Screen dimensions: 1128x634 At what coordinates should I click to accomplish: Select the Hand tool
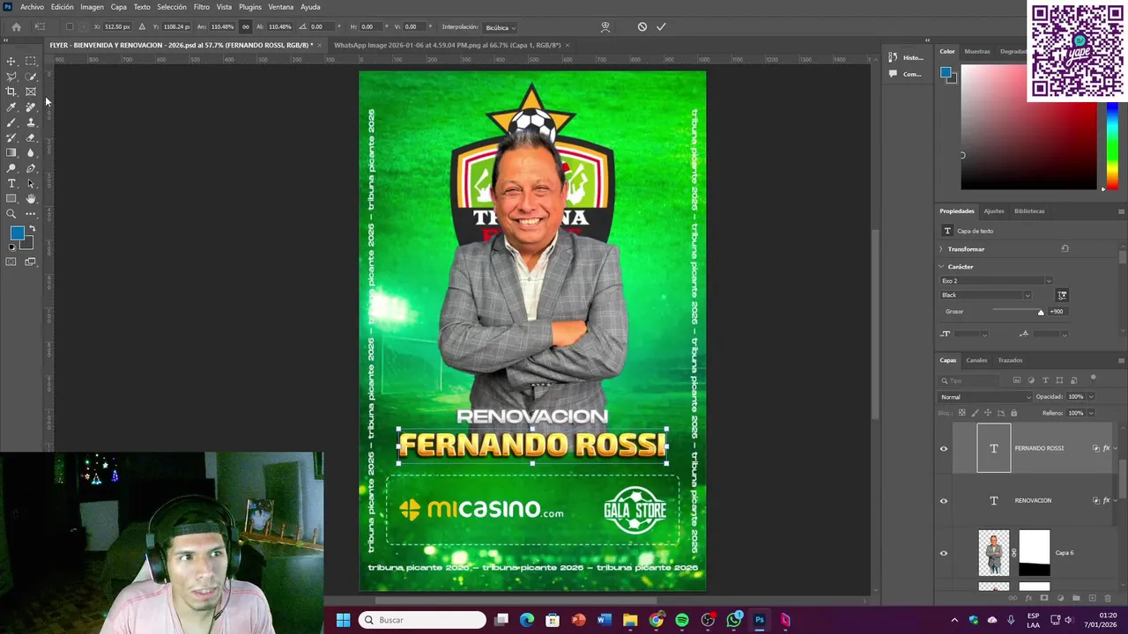(x=31, y=199)
